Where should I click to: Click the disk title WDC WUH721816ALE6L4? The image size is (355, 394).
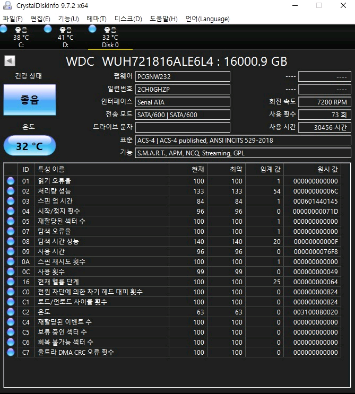click(x=140, y=62)
